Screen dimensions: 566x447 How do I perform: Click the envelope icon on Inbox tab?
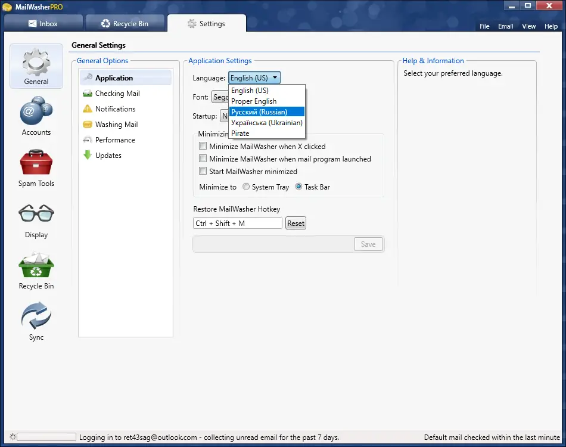(x=33, y=23)
